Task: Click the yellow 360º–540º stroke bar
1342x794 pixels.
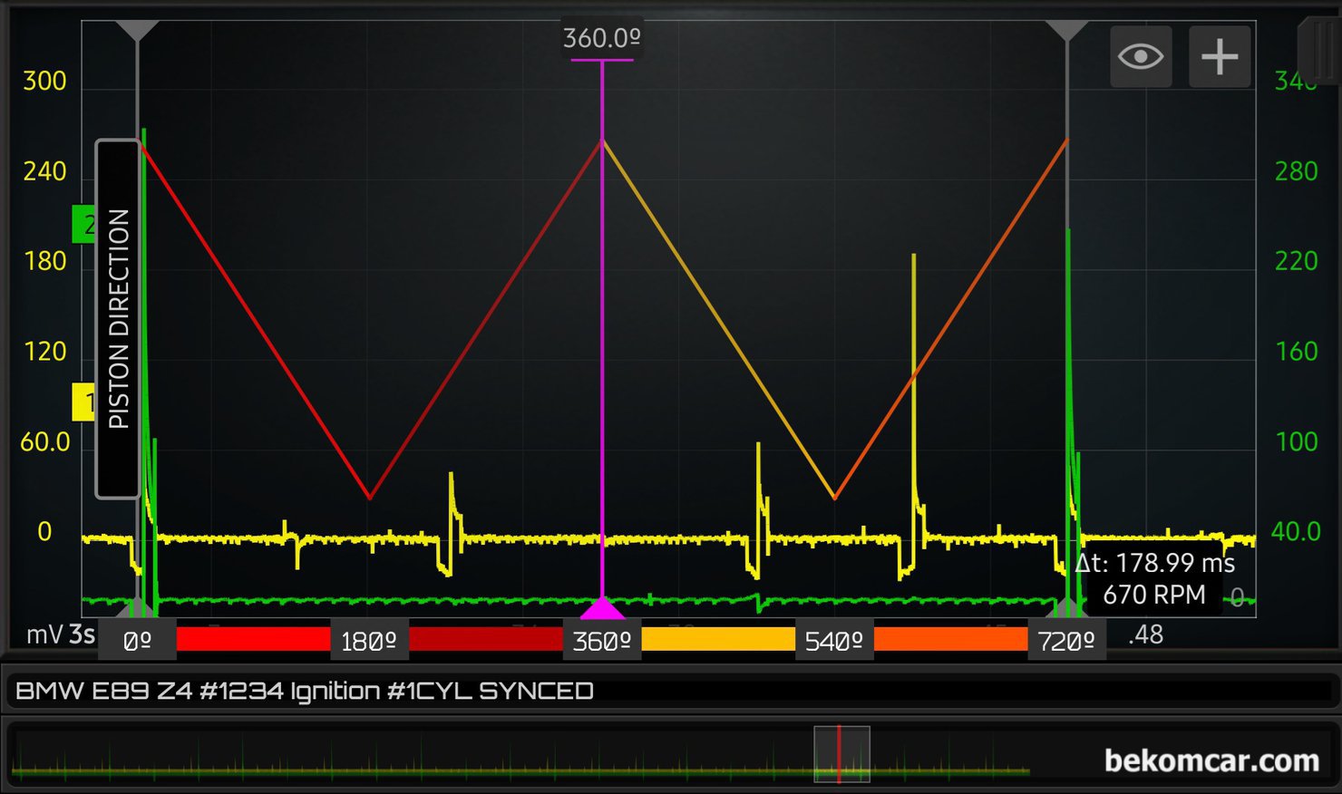Action: [718, 640]
